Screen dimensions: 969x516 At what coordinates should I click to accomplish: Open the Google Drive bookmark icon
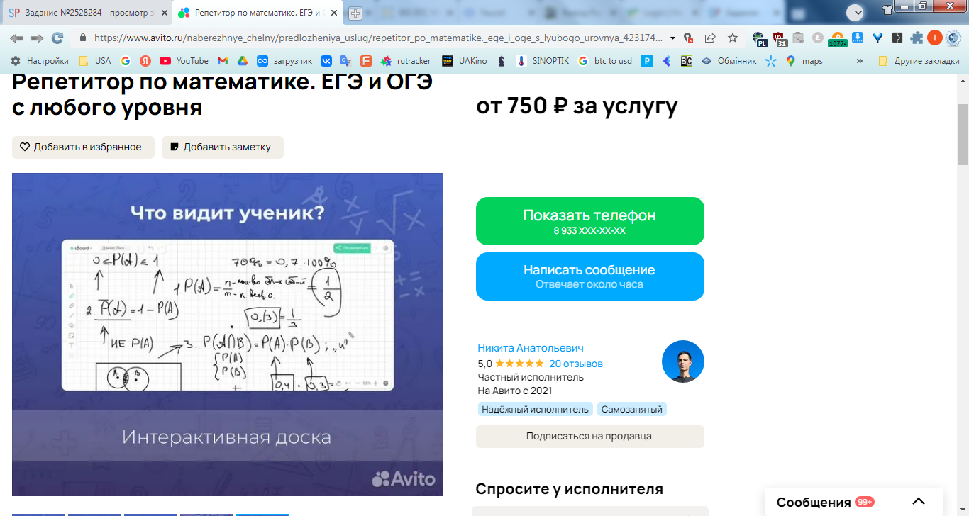(242, 61)
